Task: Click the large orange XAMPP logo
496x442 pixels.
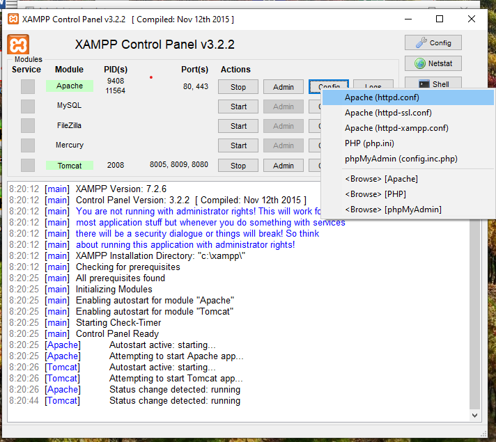Action: tap(18, 45)
